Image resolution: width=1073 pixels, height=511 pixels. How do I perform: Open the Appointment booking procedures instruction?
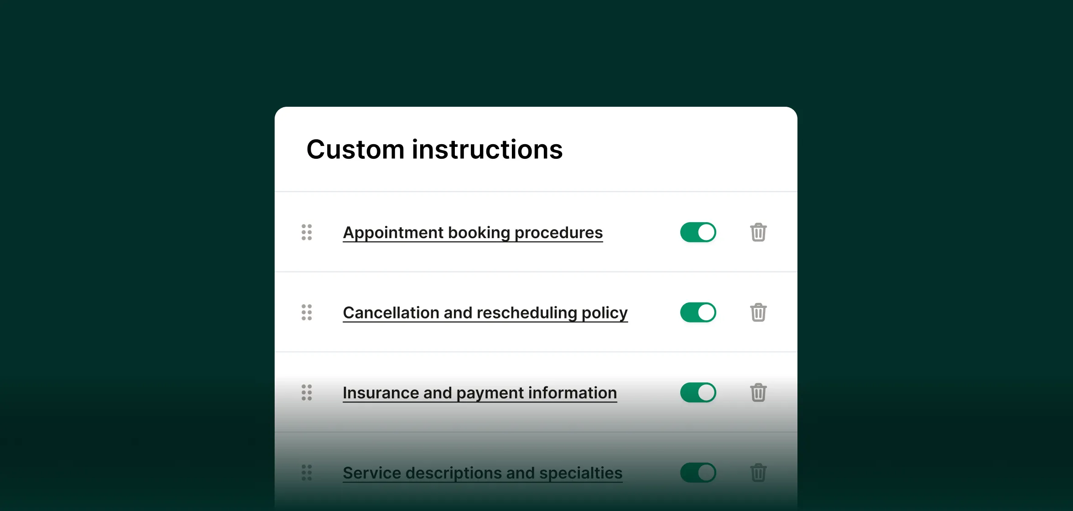tap(473, 232)
